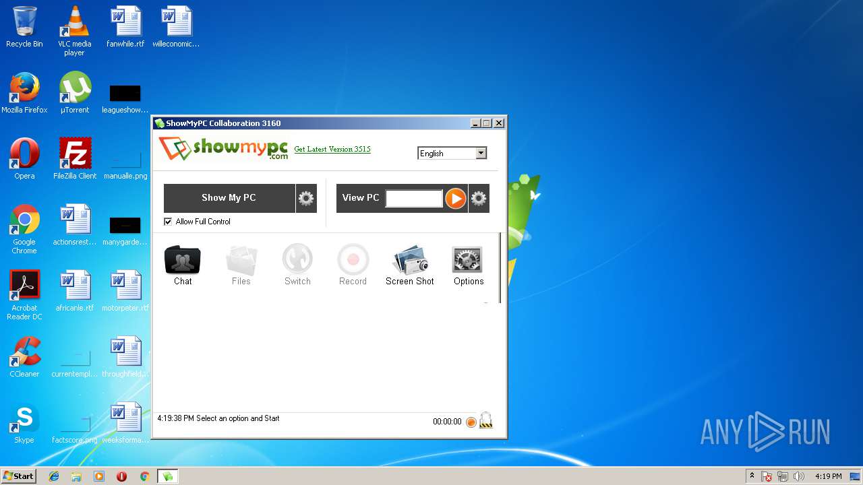The width and height of the screenshot is (863, 485).
Task: Select the Google Chrome desktop shortcut
Action: [x=24, y=229]
